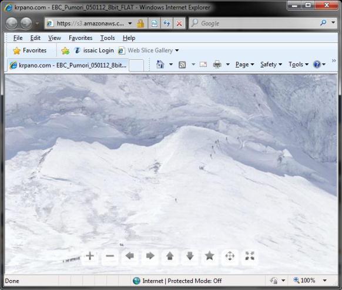Toggle the drag mode four-arrow icon

(x=230, y=256)
